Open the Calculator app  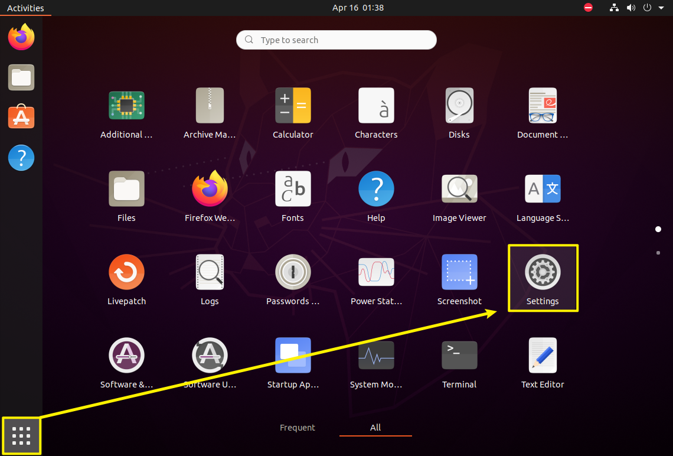(293, 113)
